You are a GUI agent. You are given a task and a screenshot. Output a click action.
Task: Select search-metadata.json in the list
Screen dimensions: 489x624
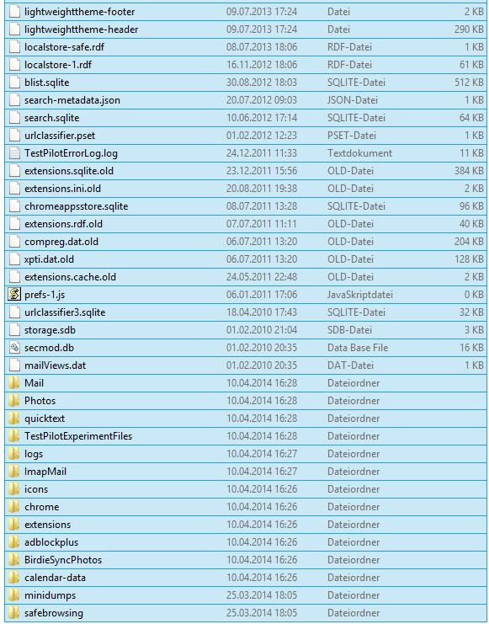pyautogui.click(x=246, y=100)
